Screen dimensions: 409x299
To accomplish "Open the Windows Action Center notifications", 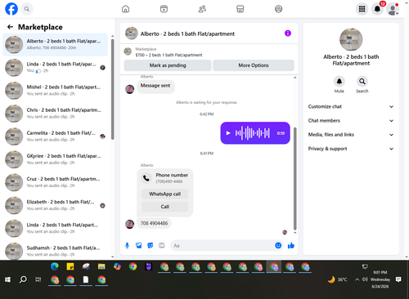I will click(398, 279).
